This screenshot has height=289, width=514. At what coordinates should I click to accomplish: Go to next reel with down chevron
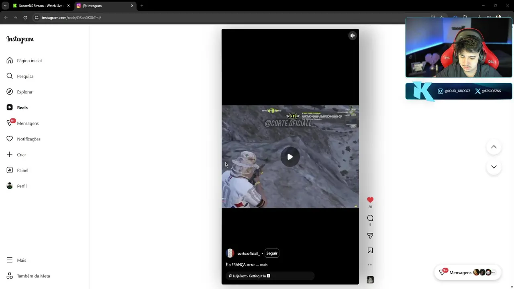pos(494,167)
